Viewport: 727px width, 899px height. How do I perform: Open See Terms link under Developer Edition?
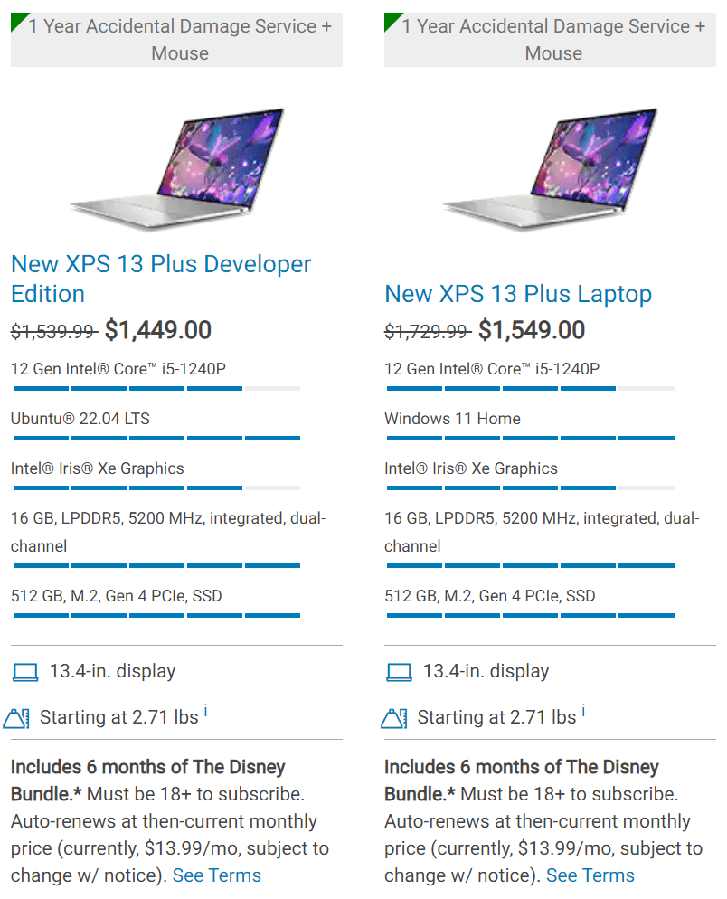(x=216, y=875)
